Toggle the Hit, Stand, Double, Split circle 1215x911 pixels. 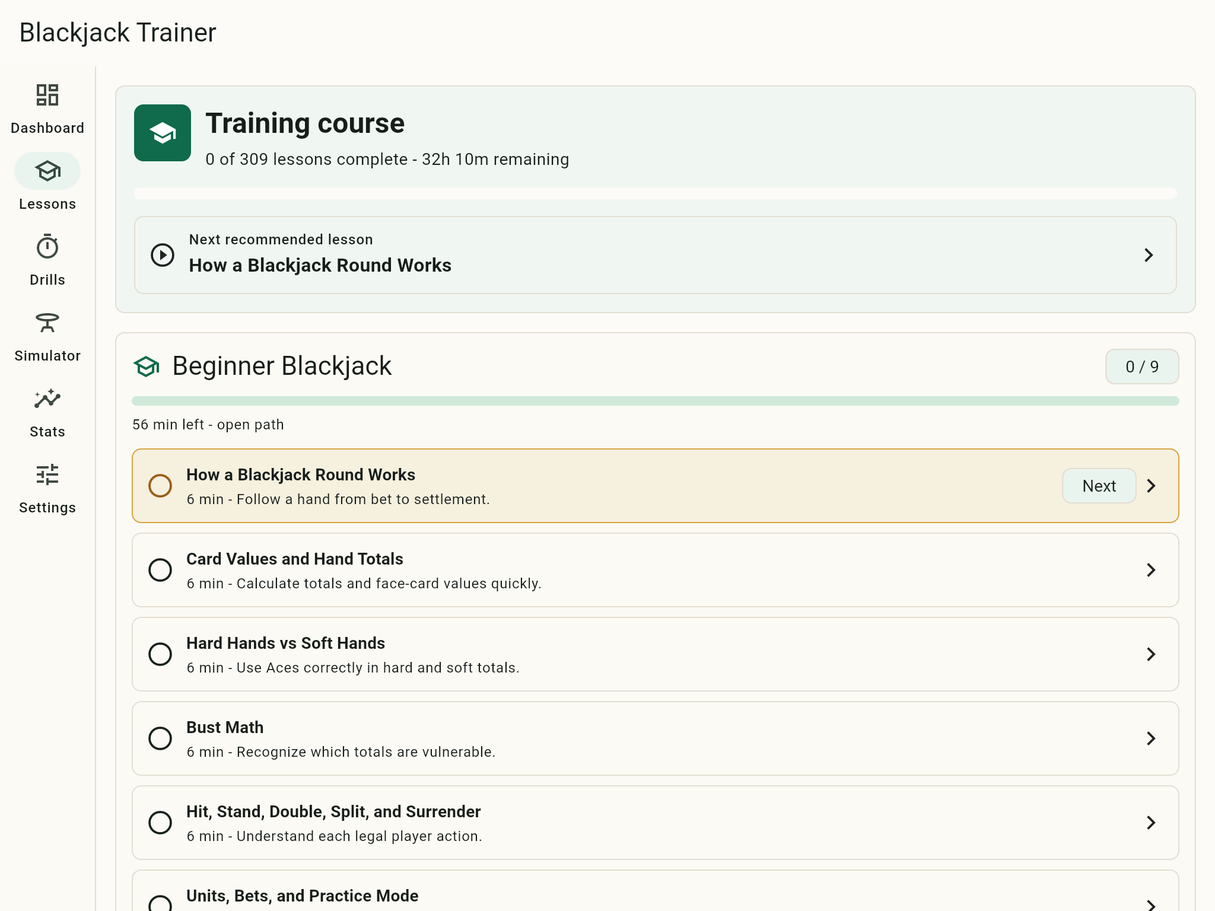[160, 823]
